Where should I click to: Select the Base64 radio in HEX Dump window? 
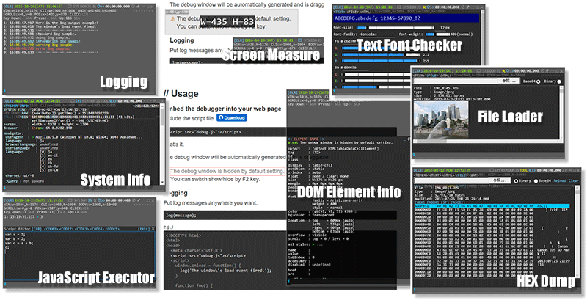[536, 181]
